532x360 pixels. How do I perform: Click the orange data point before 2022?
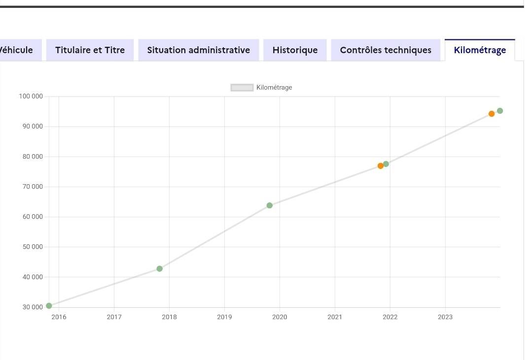tap(380, 166)
